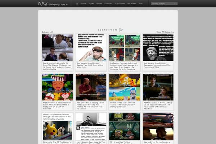Click 'Kyle Kinane Stand Up On Repressed' caption
The width and height of the screenshot is (216, 144).
pyautogui.click(x=157, y=65)
